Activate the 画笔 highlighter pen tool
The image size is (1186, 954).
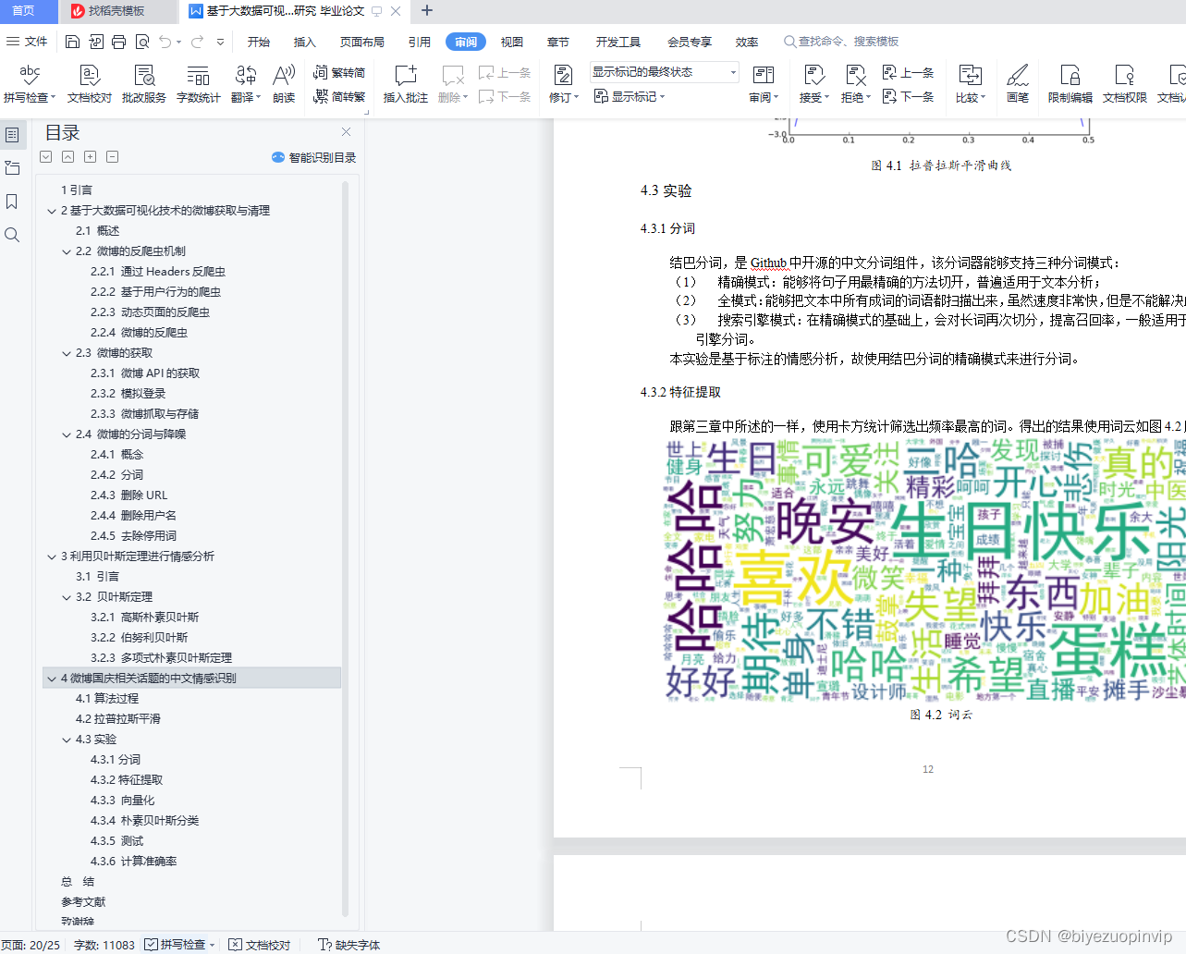[x=1017, y=83]
